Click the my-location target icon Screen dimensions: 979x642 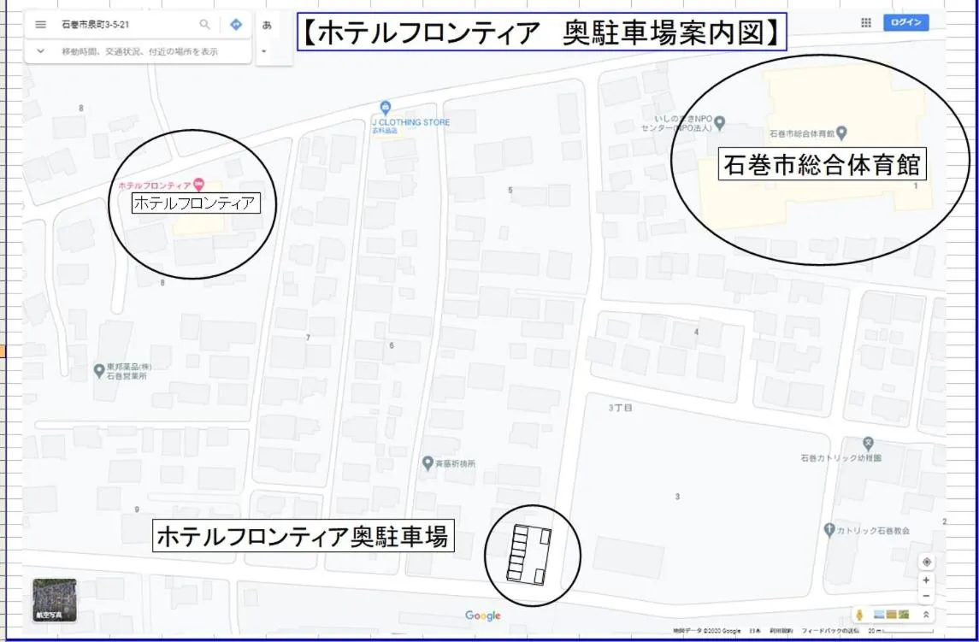coord(927,562)
